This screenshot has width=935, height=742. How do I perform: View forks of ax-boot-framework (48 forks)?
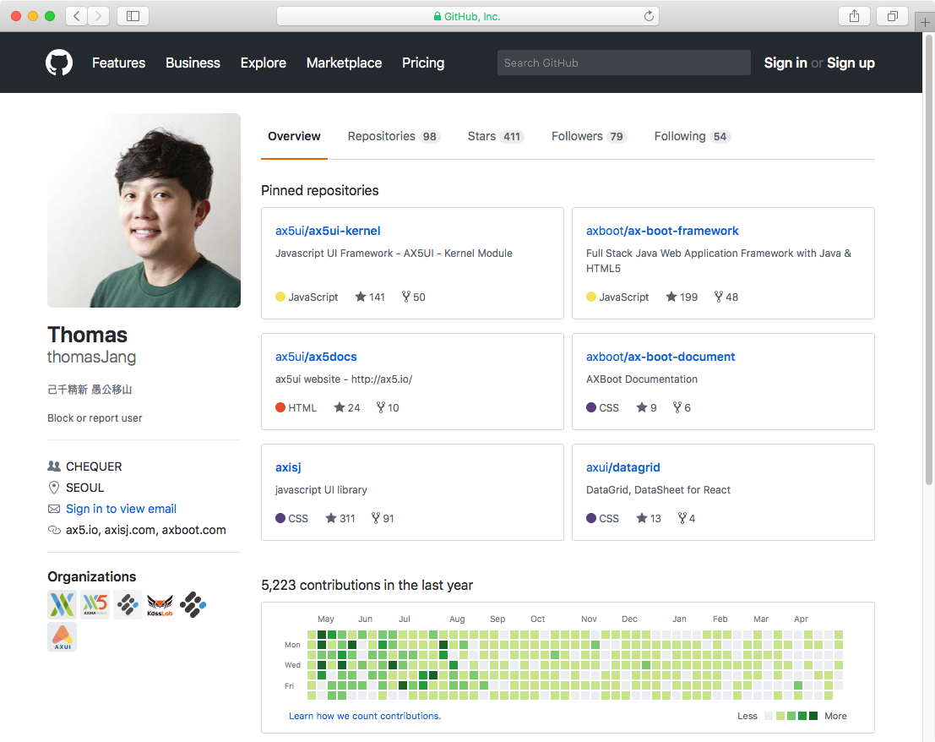[x=726, y=297]
